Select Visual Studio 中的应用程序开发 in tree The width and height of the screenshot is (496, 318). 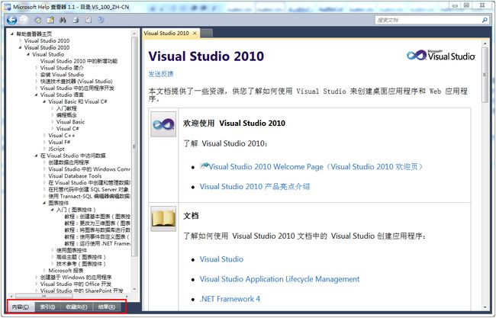(x=77, y=88)
